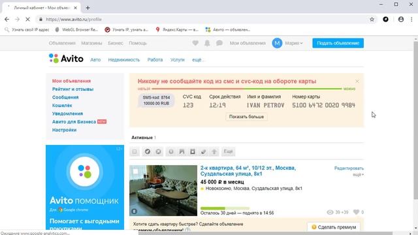Open Кошелёк in sidebar

62,105
